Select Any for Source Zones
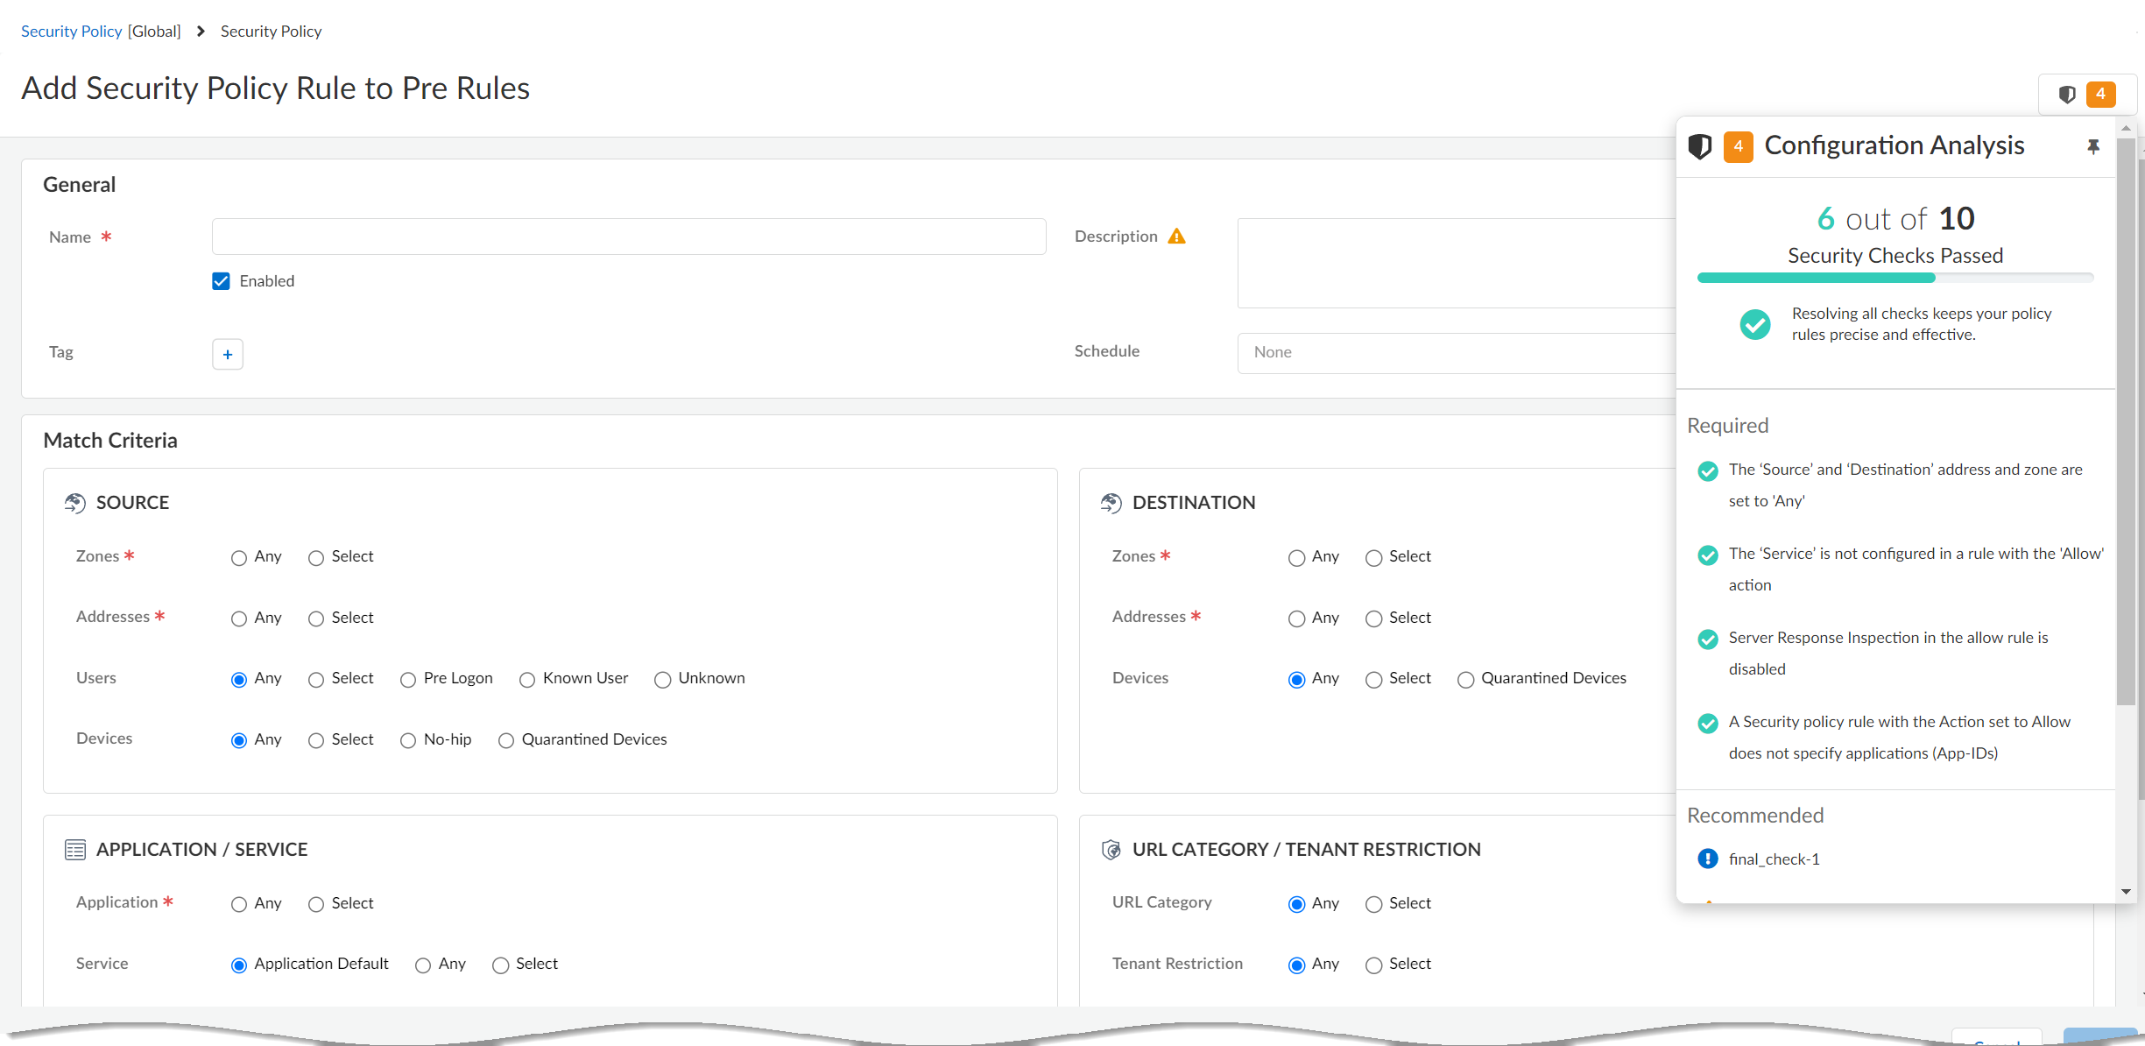This screenshot has width=2145, height=1046. (x=239, y=558)
